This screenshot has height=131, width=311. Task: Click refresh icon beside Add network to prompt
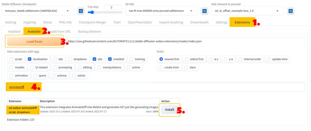coord(290,11)
